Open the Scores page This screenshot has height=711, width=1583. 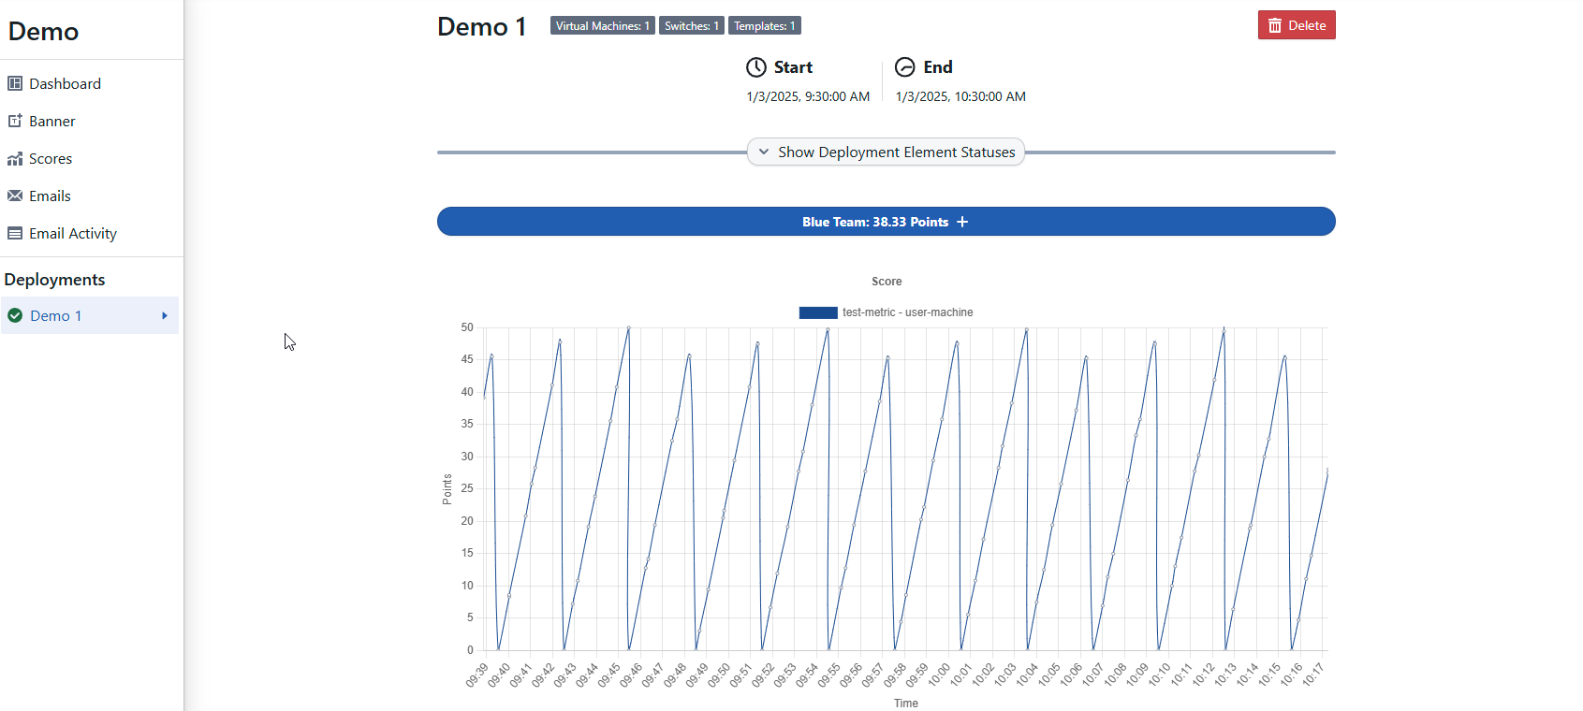(51, 158)
